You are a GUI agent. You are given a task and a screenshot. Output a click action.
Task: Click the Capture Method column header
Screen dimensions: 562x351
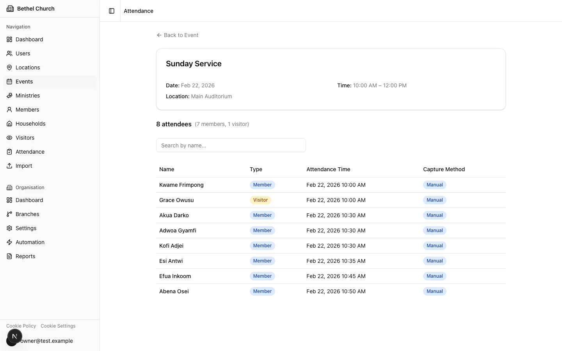tap(444, 169)
